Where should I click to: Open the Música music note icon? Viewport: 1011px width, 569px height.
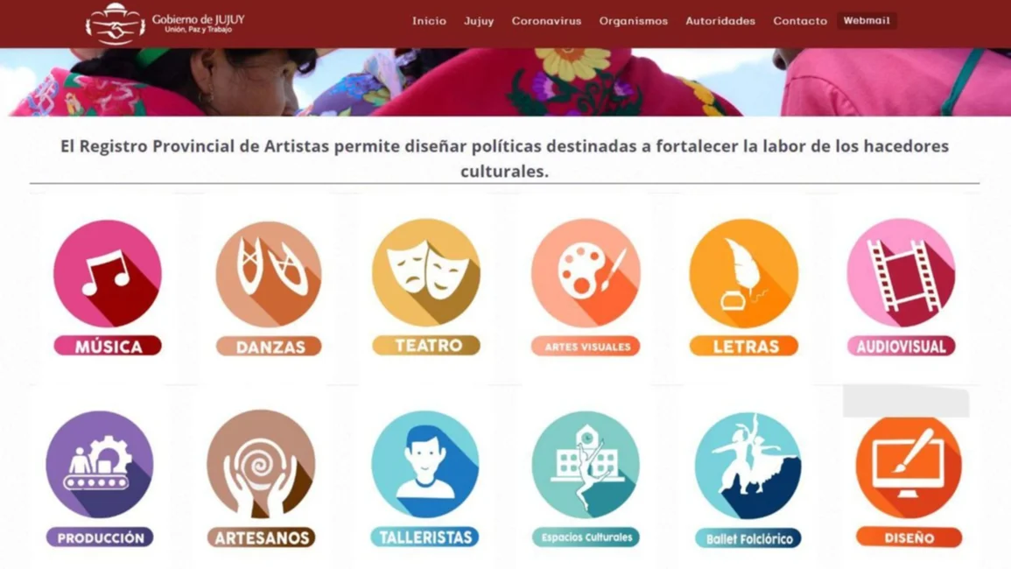(107, 273)
